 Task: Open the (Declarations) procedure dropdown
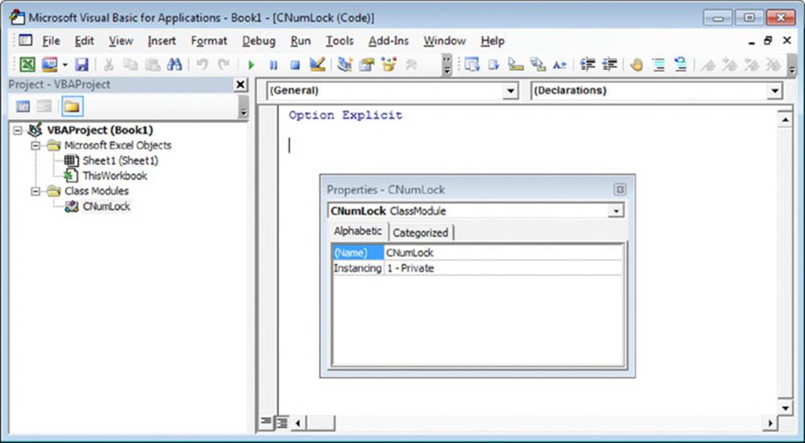point(774,91)
